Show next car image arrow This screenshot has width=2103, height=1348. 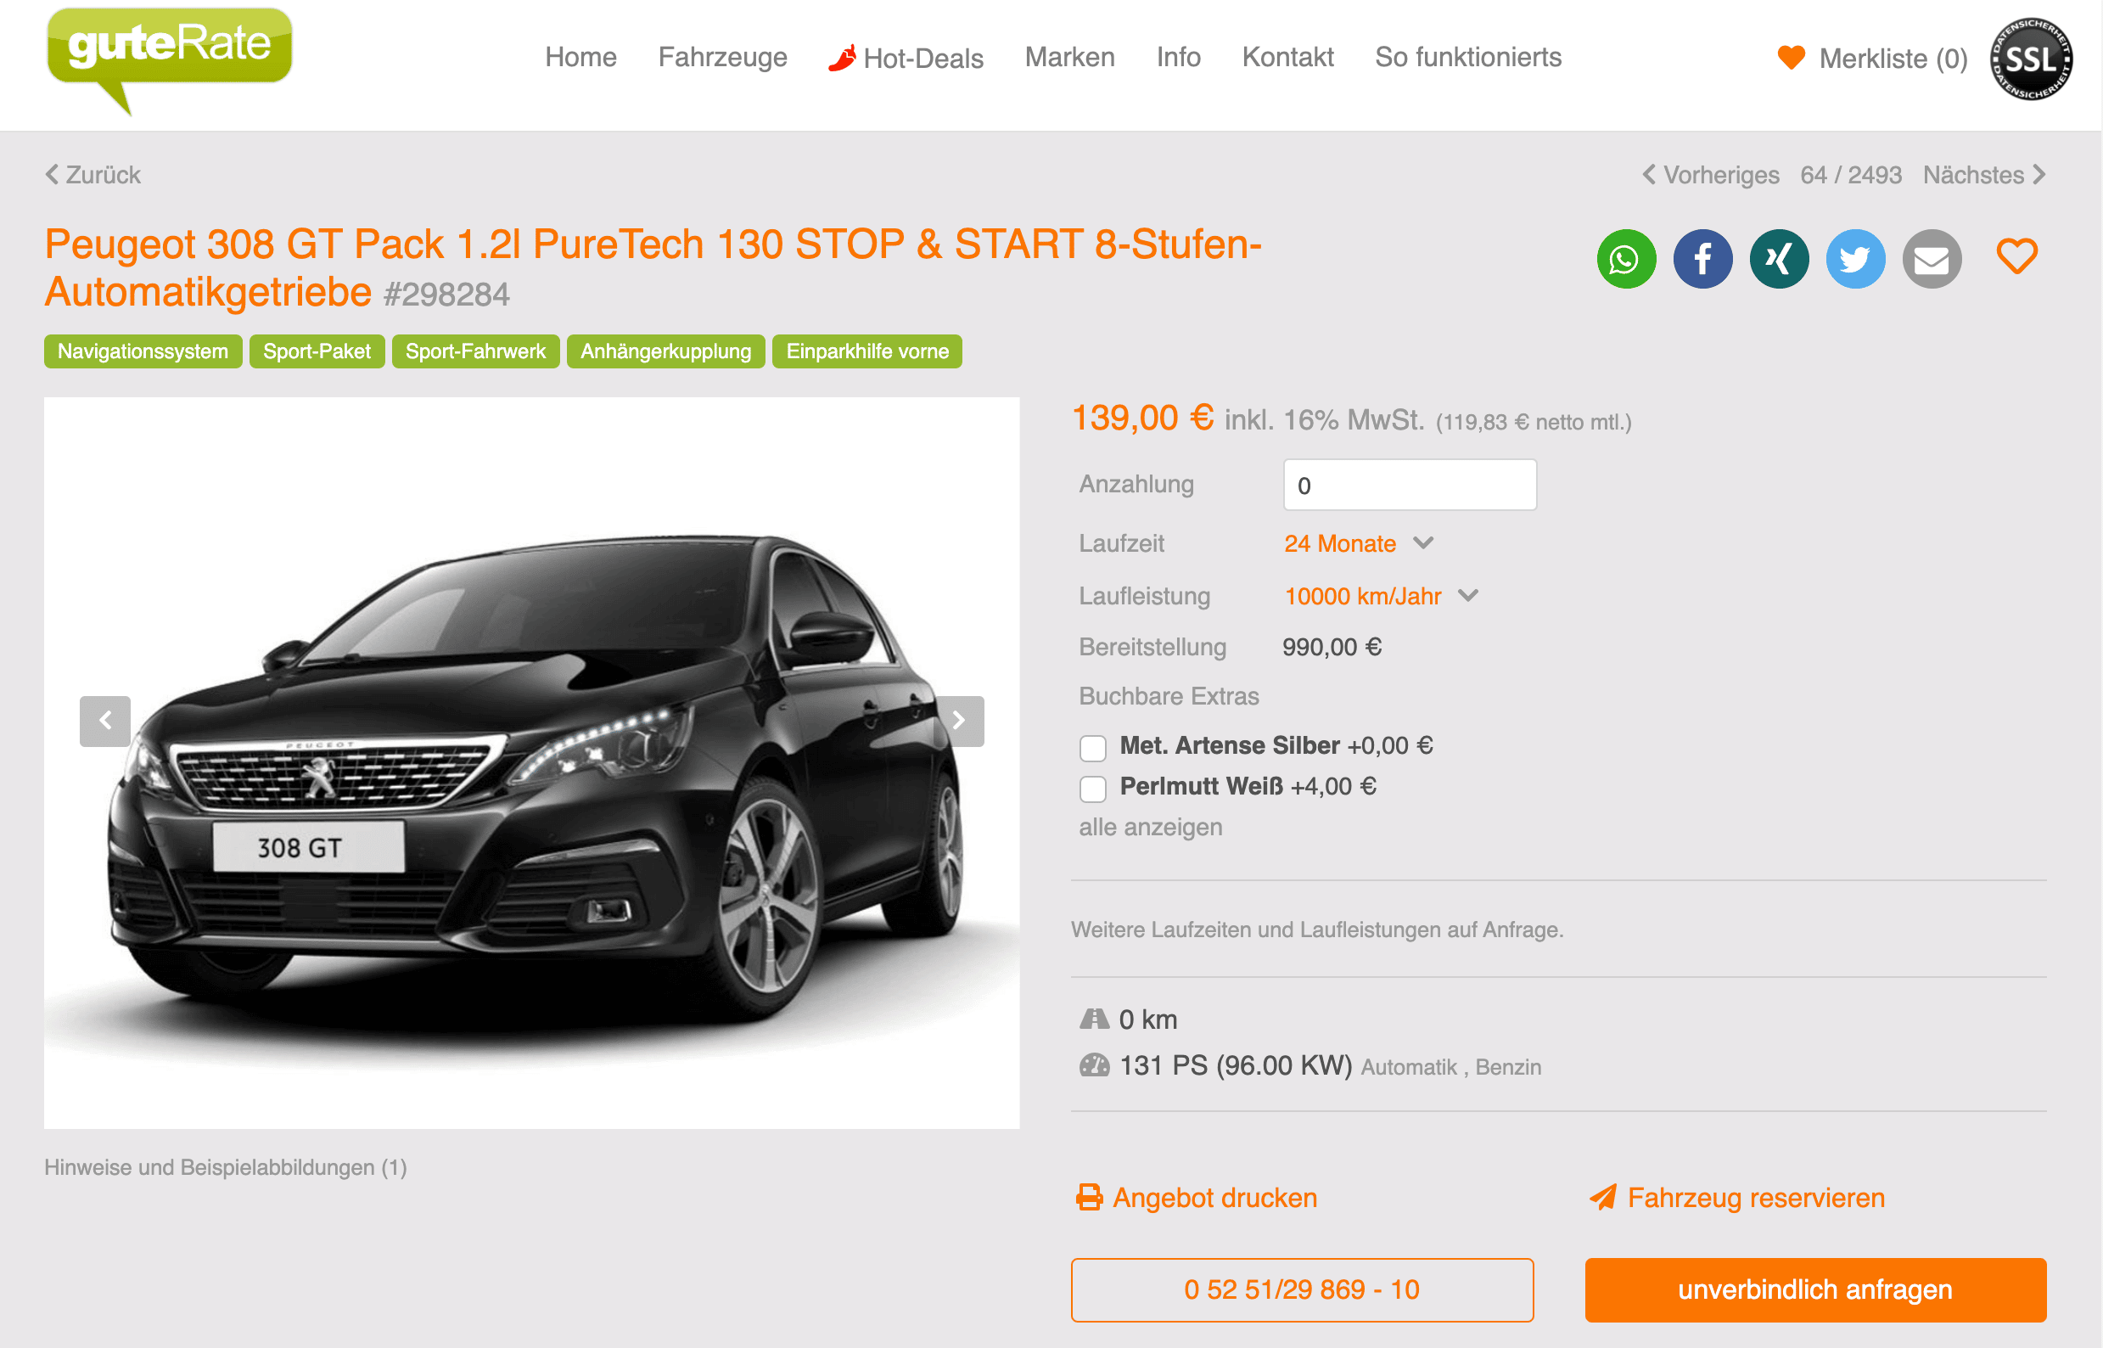[x=958, y=721]
